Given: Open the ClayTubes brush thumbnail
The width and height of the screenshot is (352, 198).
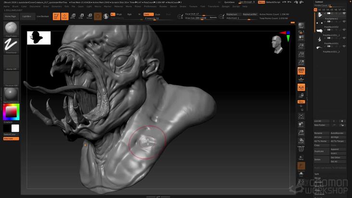Looking at the screenshot, I should 11,28.
